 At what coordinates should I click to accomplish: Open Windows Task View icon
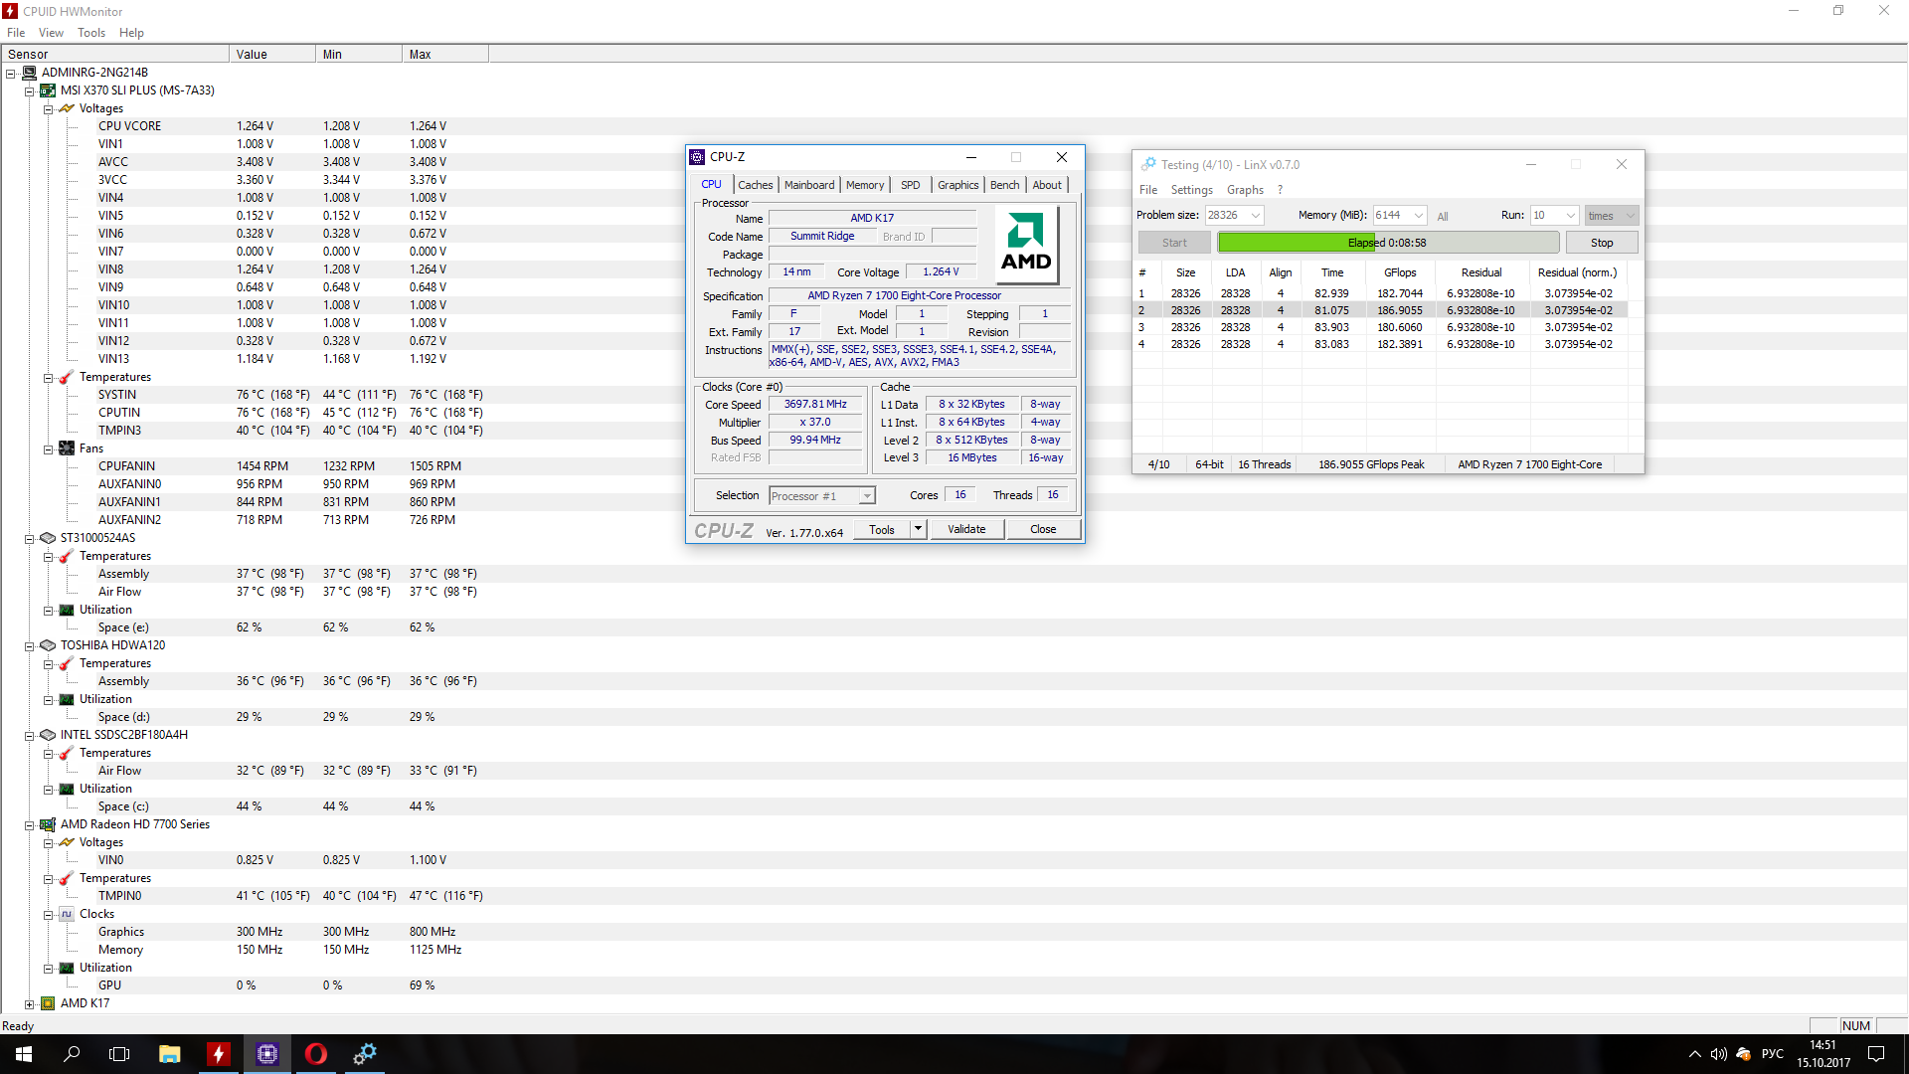[119, 1054]
